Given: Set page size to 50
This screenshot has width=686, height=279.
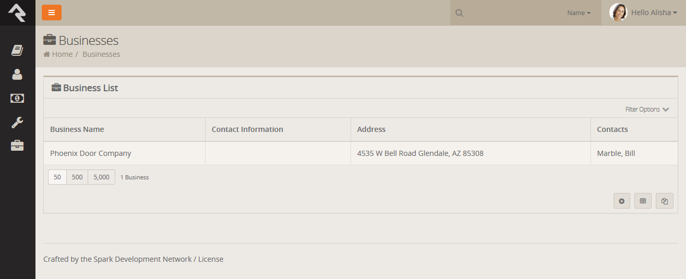Looking at the screenshot, I should click(x=57, y=177).
